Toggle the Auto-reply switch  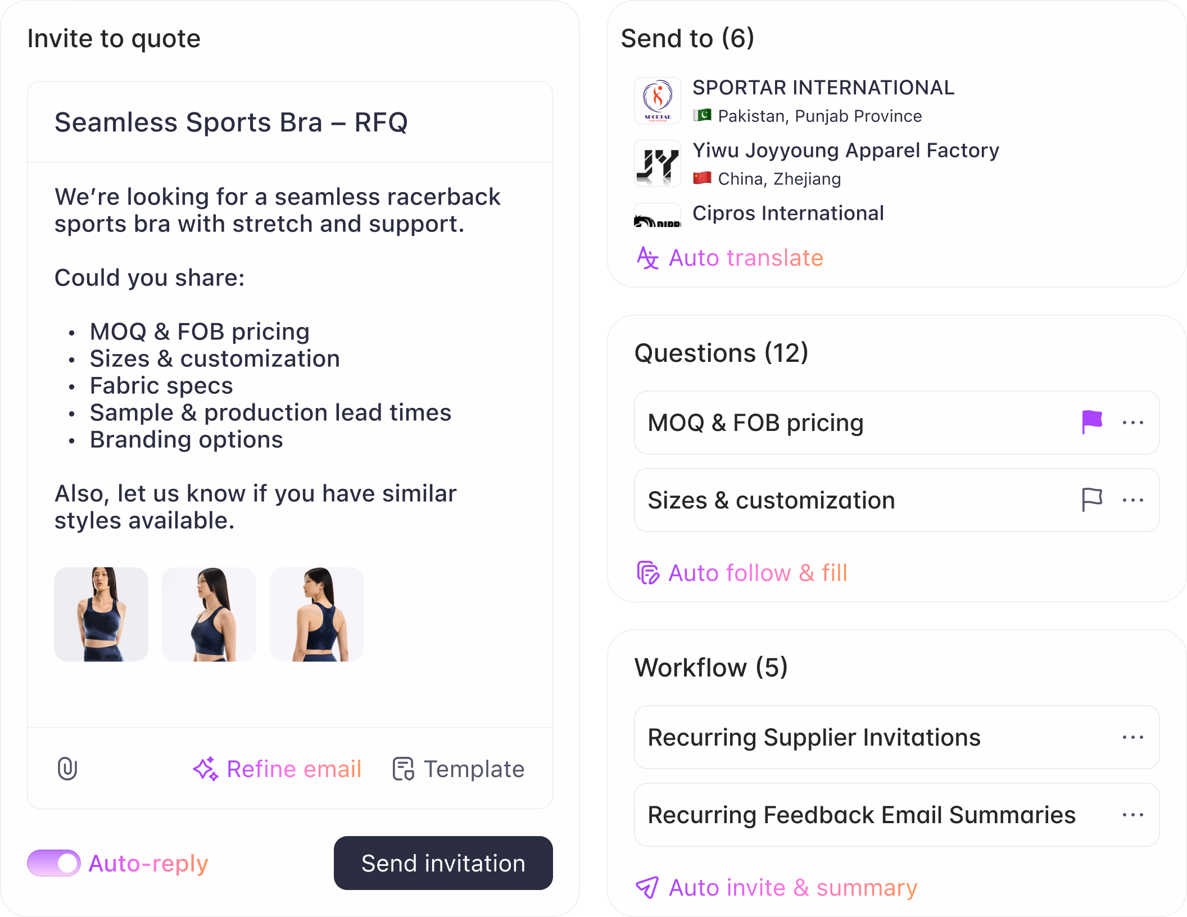[54, 863]
